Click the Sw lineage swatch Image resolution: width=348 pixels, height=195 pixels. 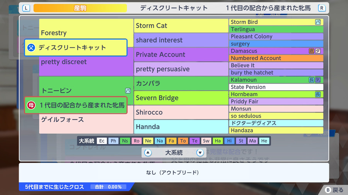pyautogui.click(x=206, y=141)
